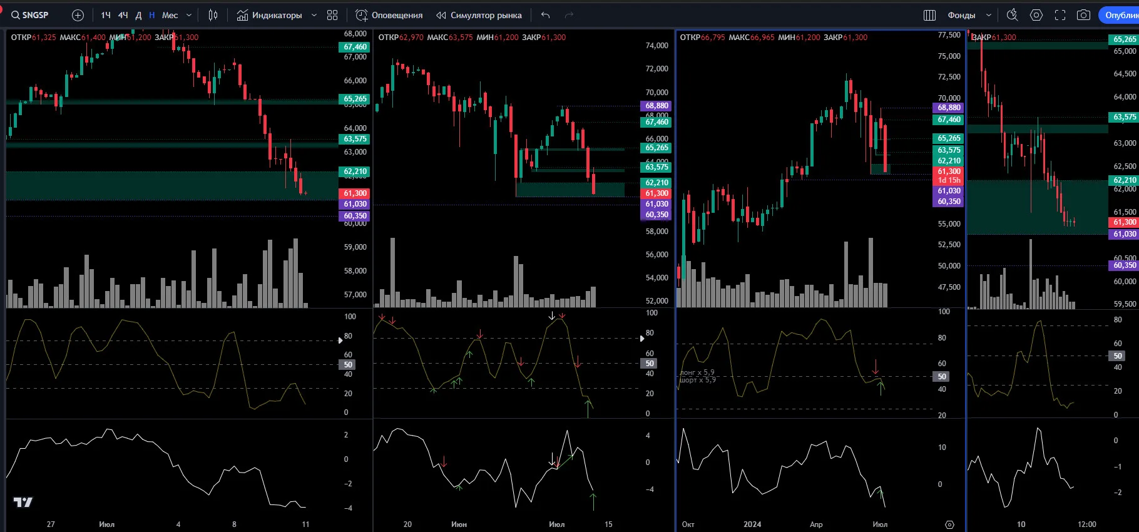Open chart settings hexagon icon

tap(1036, 15)
